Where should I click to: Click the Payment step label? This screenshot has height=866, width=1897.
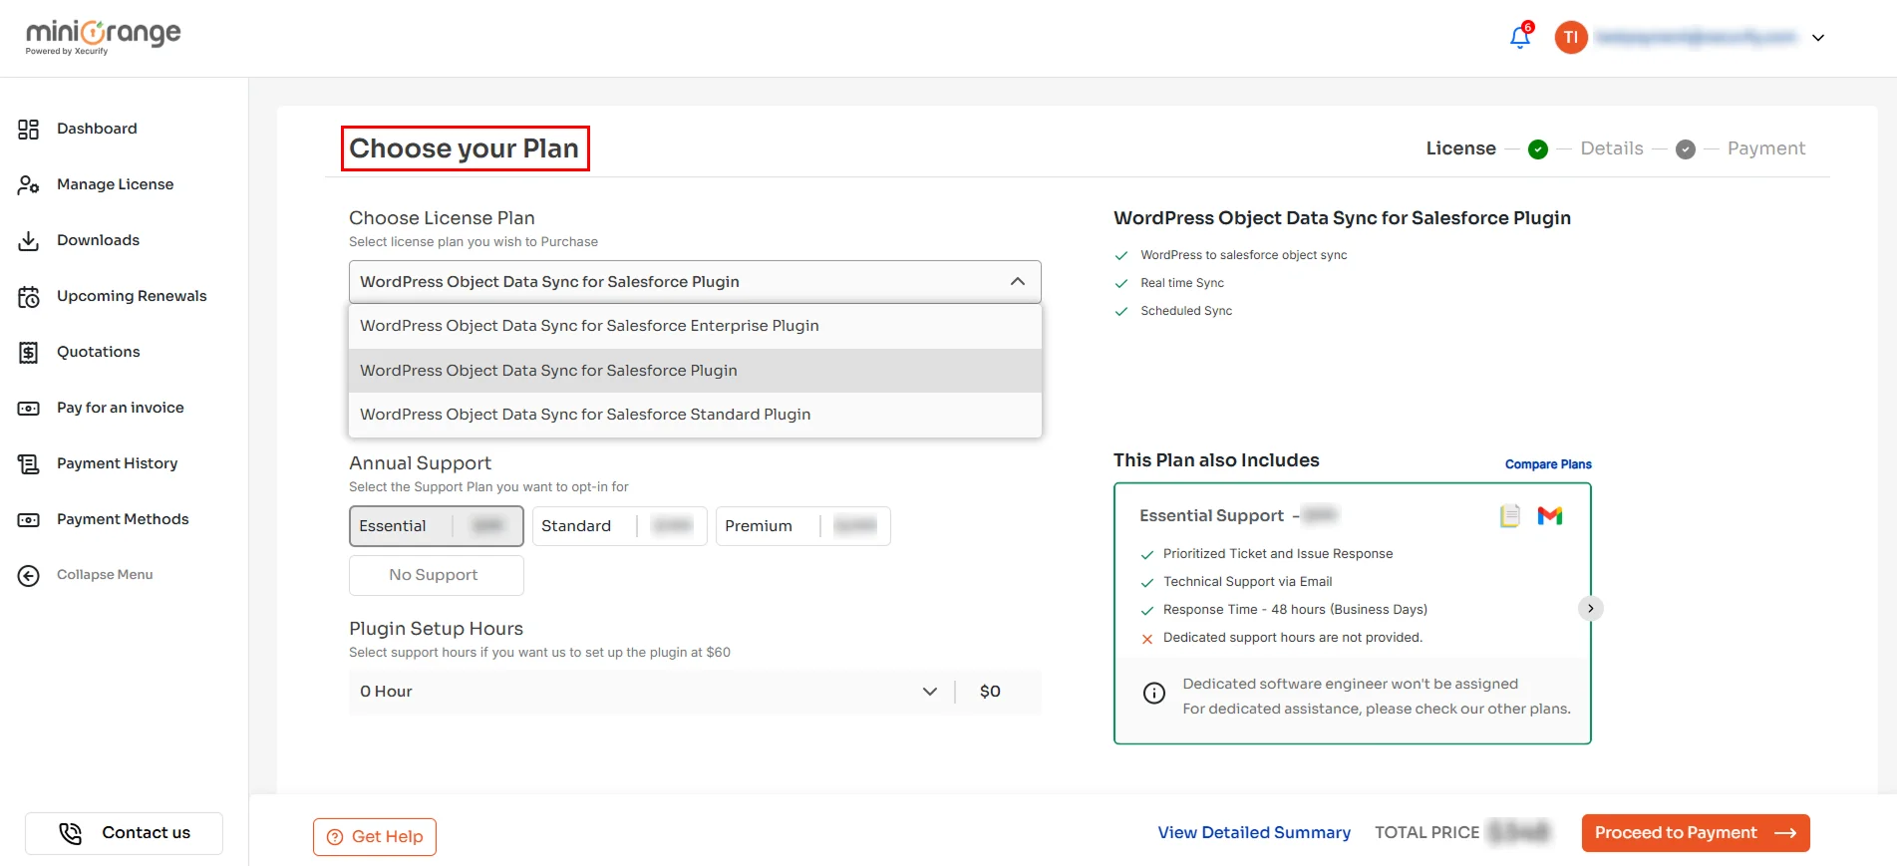click(1766, 148)
